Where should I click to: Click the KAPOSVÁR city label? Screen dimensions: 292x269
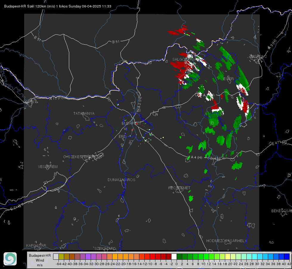[36, 245]
